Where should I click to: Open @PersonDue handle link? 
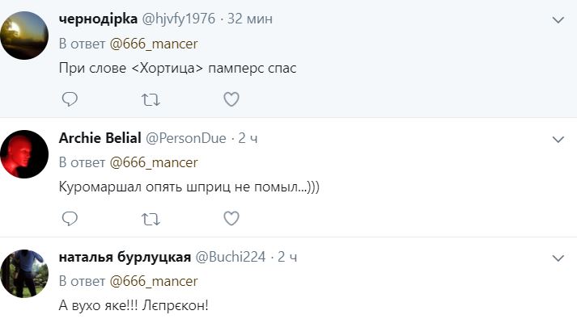tap(186, 138)
